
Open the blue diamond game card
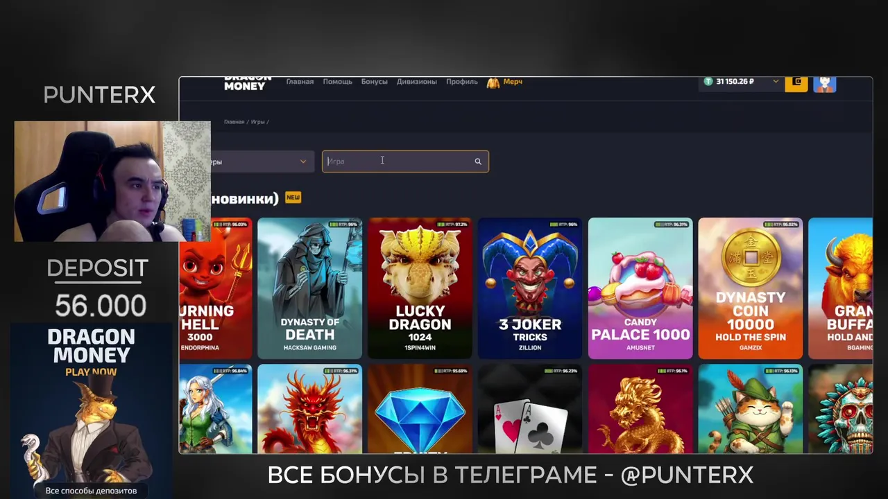coord(420,409)
